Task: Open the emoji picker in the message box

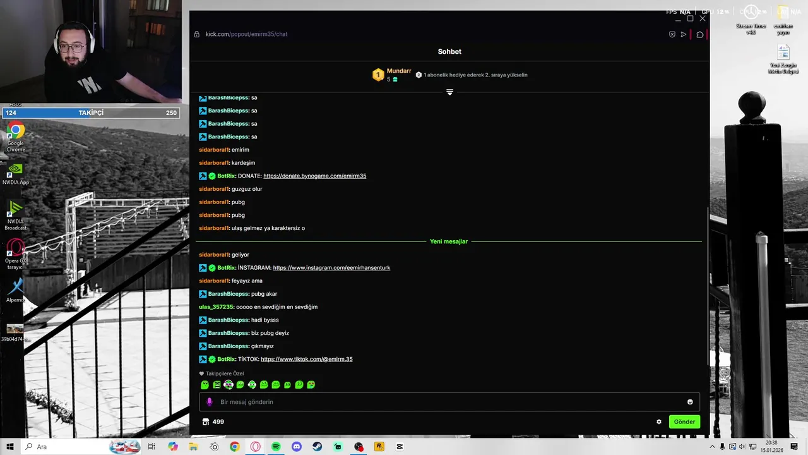Action: 690,402
